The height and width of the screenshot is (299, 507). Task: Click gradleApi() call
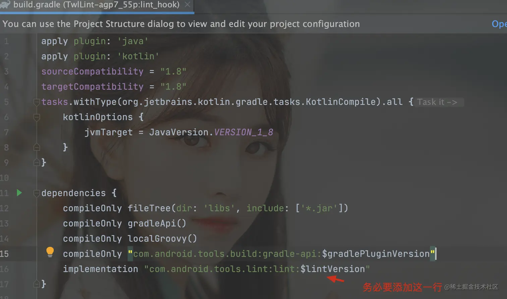tap(157, 223)
